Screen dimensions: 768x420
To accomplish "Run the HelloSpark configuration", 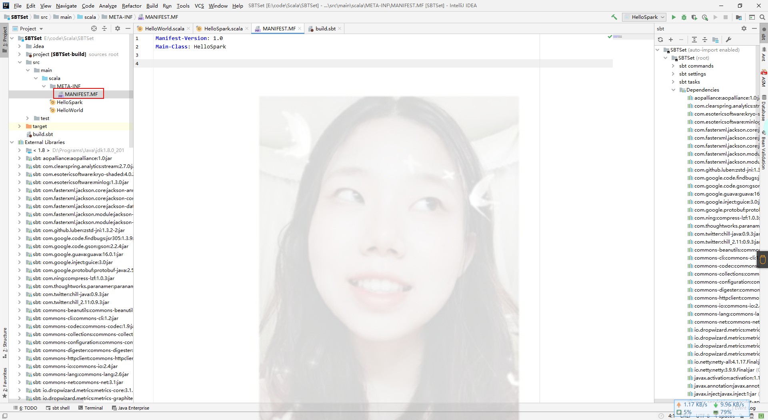I will 674,17.
